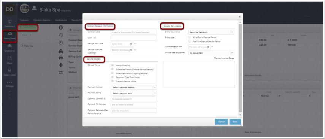Open Sites (Client) in sidebar
The image size is (325, 139).
tap(10, 36)
